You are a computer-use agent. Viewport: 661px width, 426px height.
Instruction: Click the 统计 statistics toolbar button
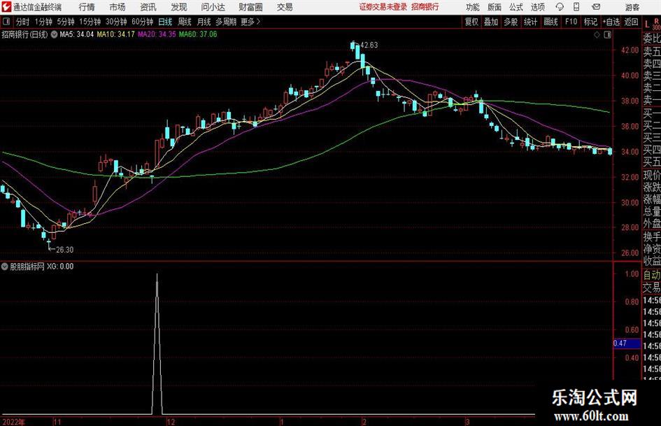pos(530,22)
